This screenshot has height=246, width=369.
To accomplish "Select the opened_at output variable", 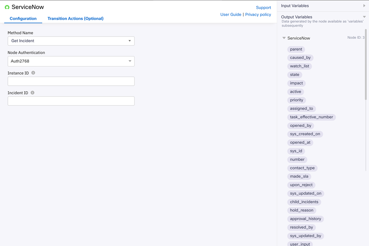I will 300,142.
